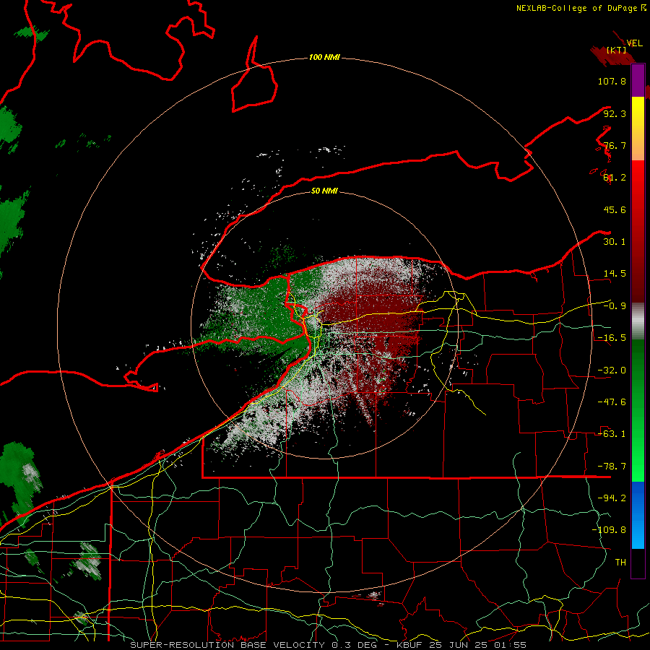Image resolution: width=650 pixels, height=650 pixels.
Task: Click the -16.5 velocity scale value
Action: point(612,338)
